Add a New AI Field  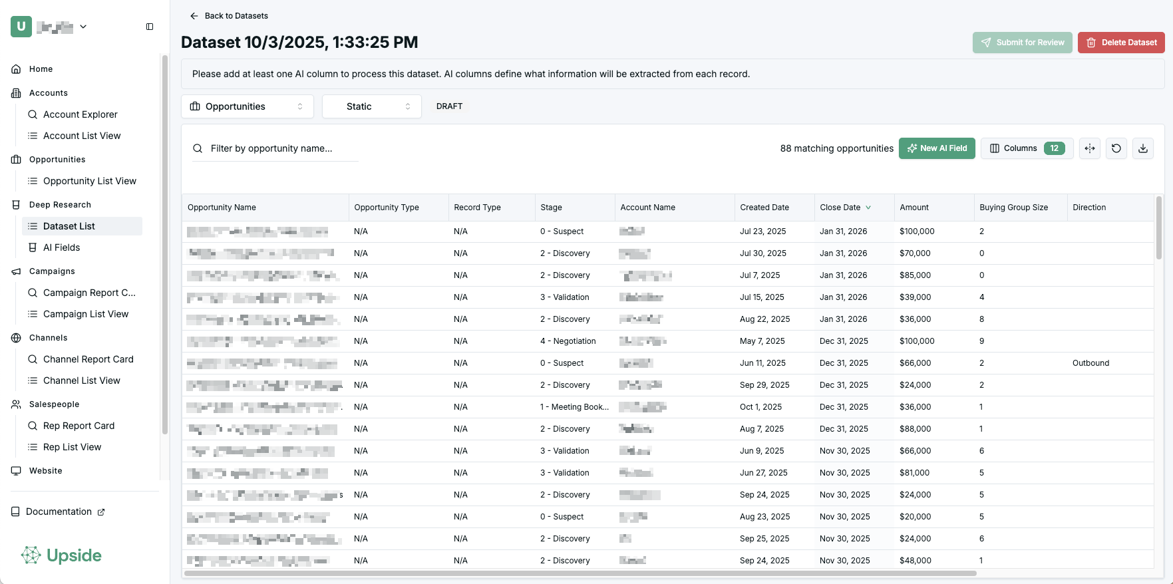(x=937, y=148)
